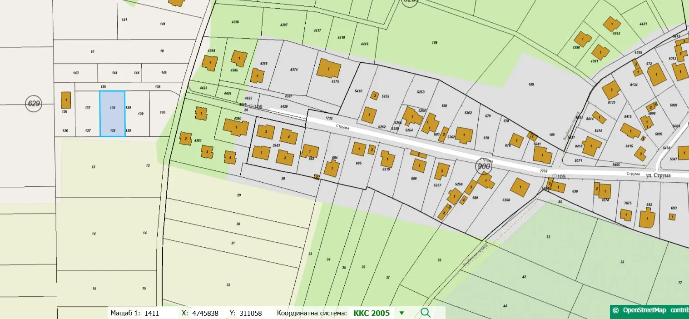The width and height of the screenshot is (689, 319).
Task: Select the highlighted blue parcel 138
Action: coord(112,114)
